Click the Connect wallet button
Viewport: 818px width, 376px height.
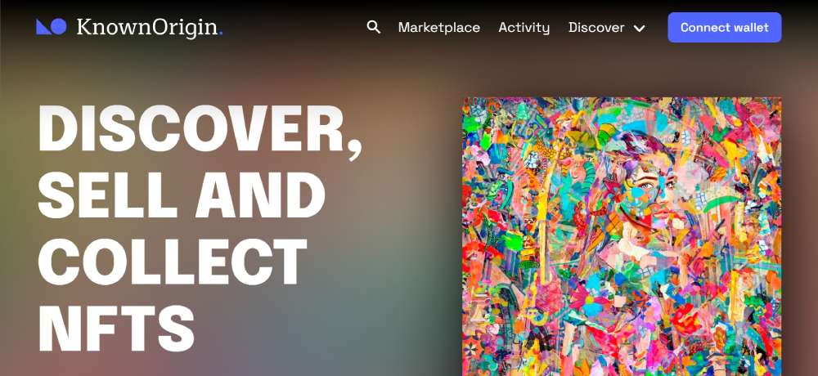tap(724, 27)
